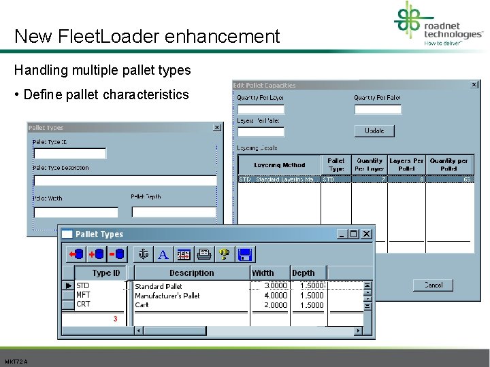The height and width of the screenshot is (367, 490).
Task: Click the Type ID column header
Action: pyautogui.click(x=100, y=273)
